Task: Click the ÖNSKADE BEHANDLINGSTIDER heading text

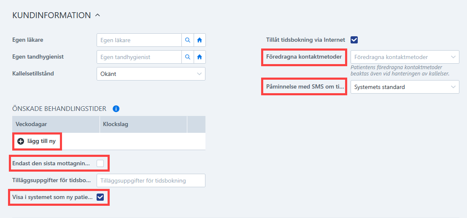Action: pos(59,109)
